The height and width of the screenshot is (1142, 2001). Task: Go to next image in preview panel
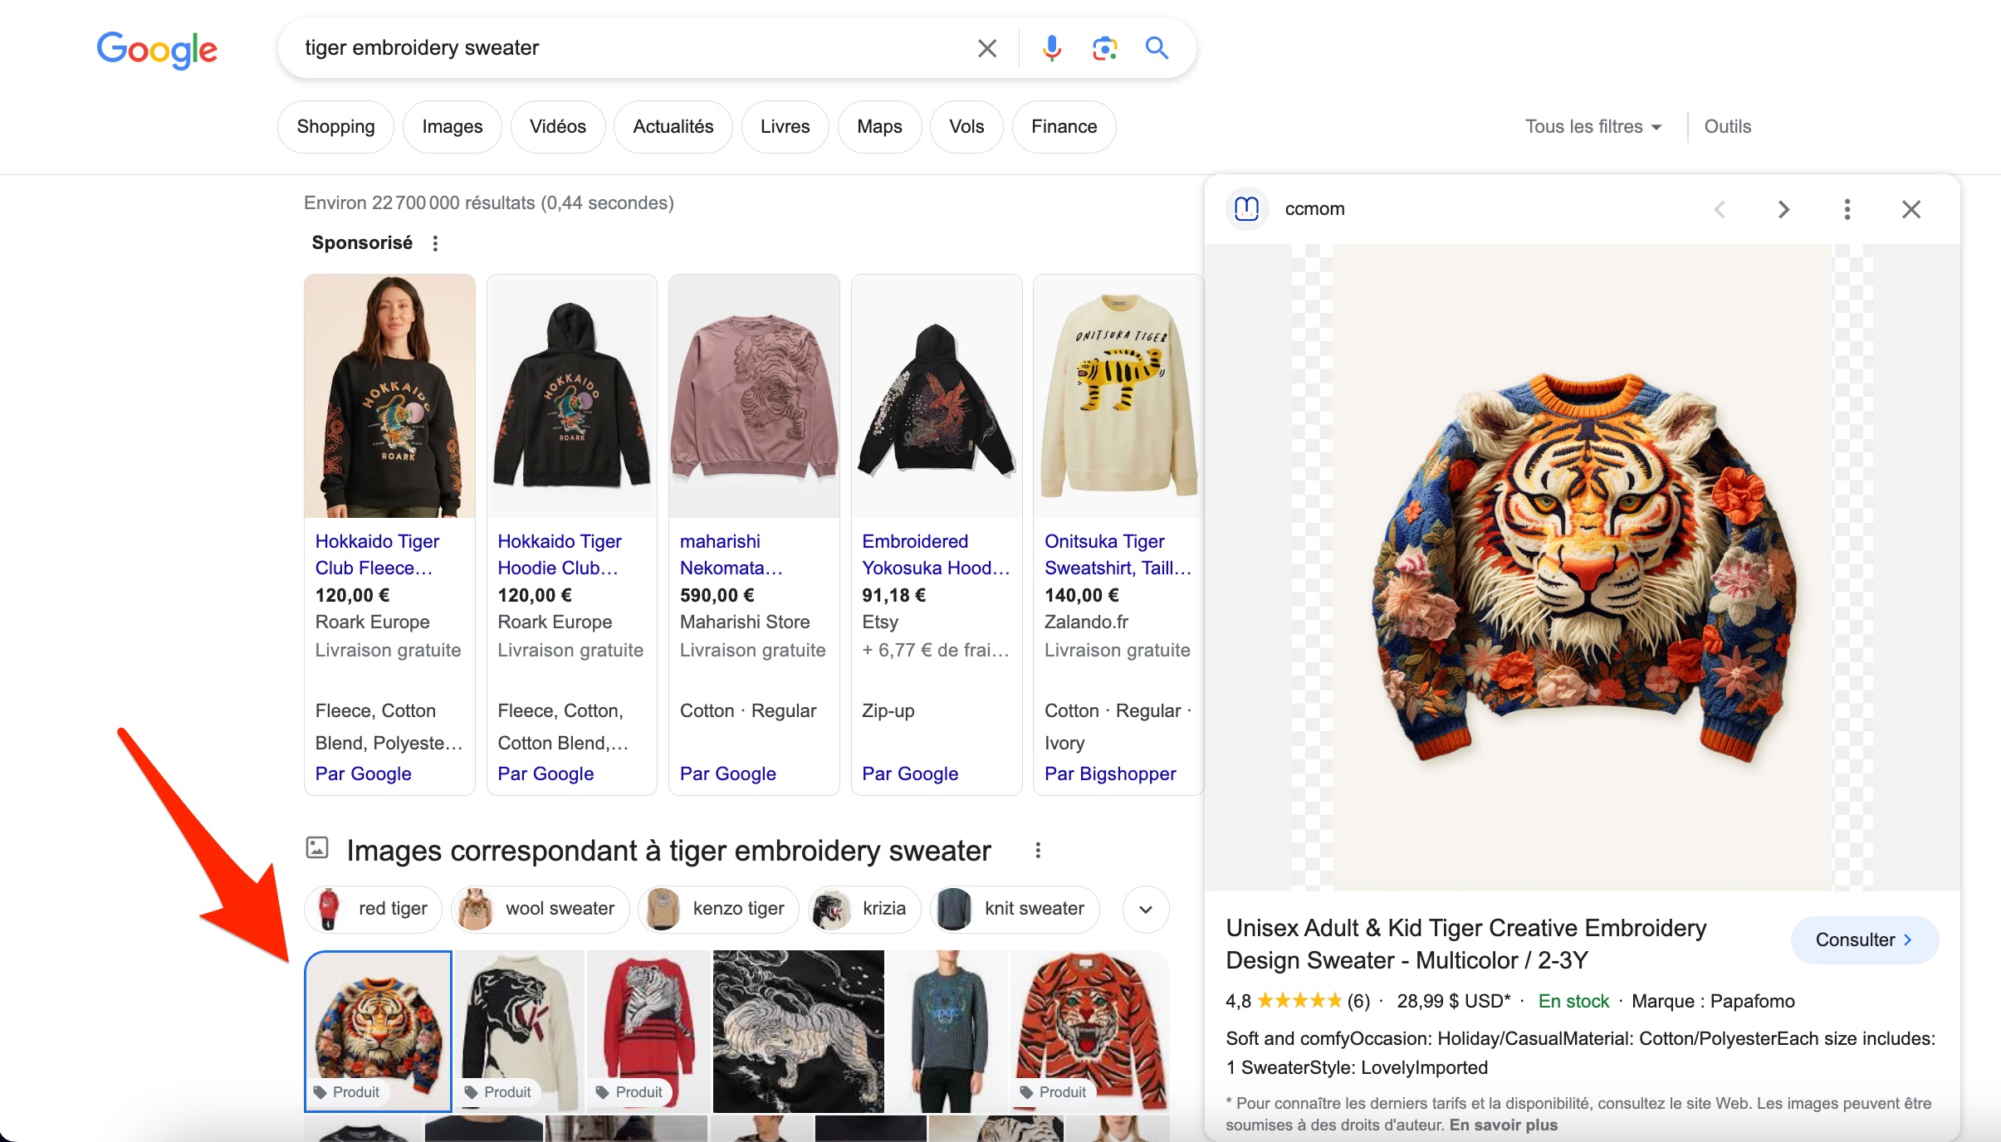coord(1783,209)
